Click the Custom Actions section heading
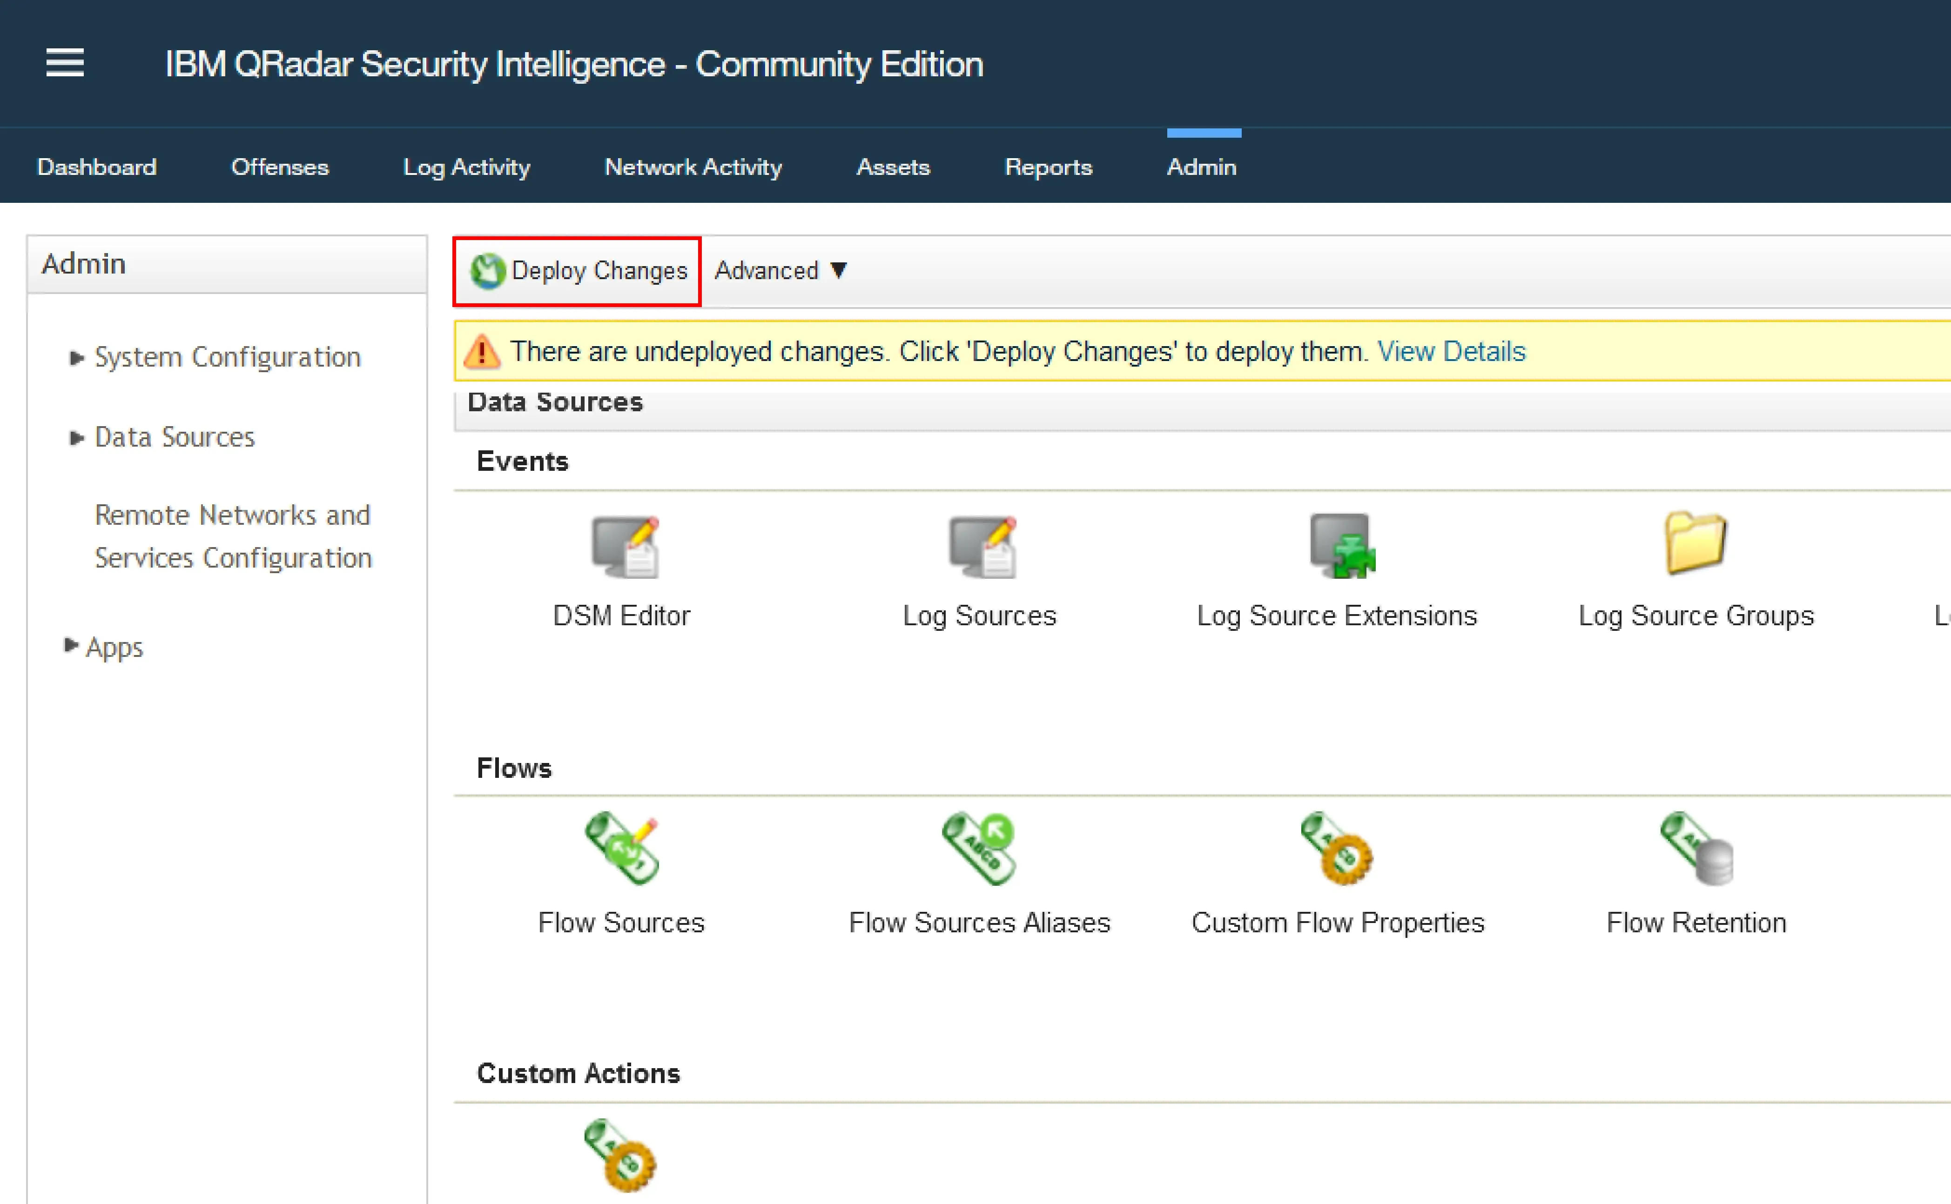Screen dimensions: 1951x1204 579,1073
